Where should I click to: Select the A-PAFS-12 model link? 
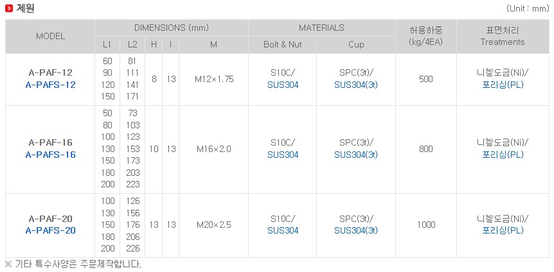51,85
